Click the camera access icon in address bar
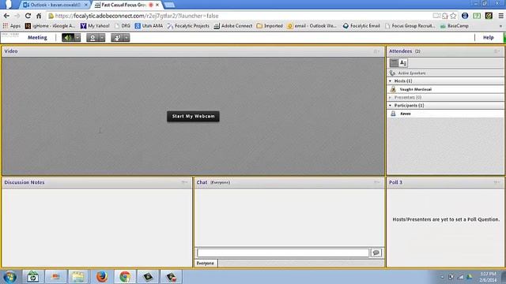The image size is (506, 284). tap(436, 16)
